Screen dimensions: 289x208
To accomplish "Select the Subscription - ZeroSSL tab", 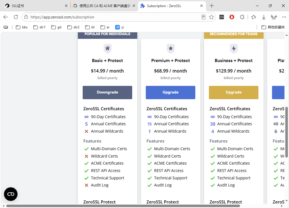I will (172, 6).
